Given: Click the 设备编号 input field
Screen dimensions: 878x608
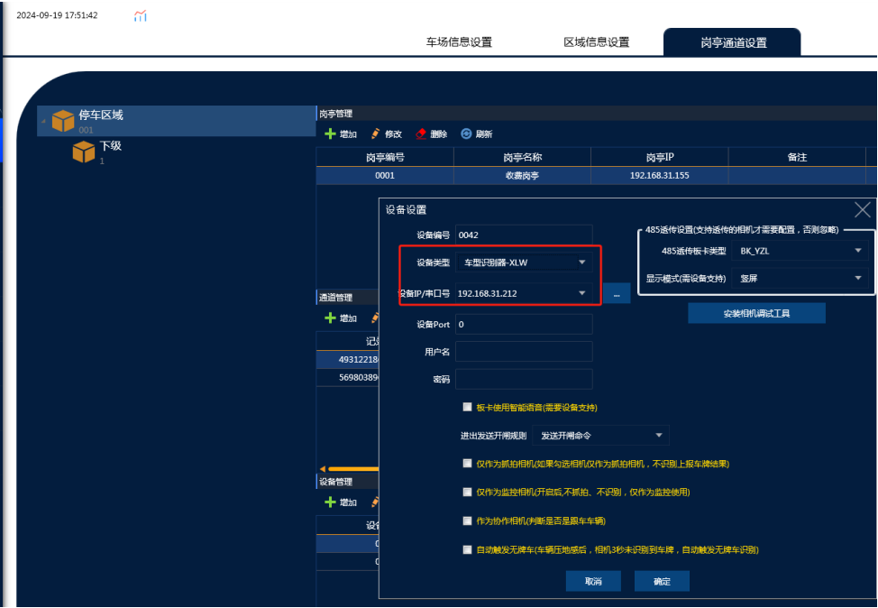Looking at the screenshot, I should pyautogui.click(x=524, y=235).
